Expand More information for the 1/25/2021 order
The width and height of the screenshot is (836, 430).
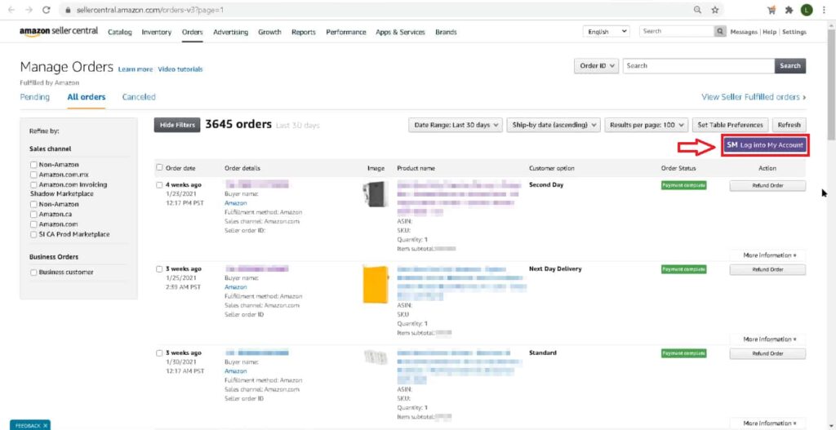769,339
